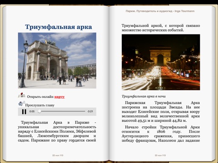Pause the chapter audio playback
The height and width of the screenshot is (163, 218).
click(24, 111)
